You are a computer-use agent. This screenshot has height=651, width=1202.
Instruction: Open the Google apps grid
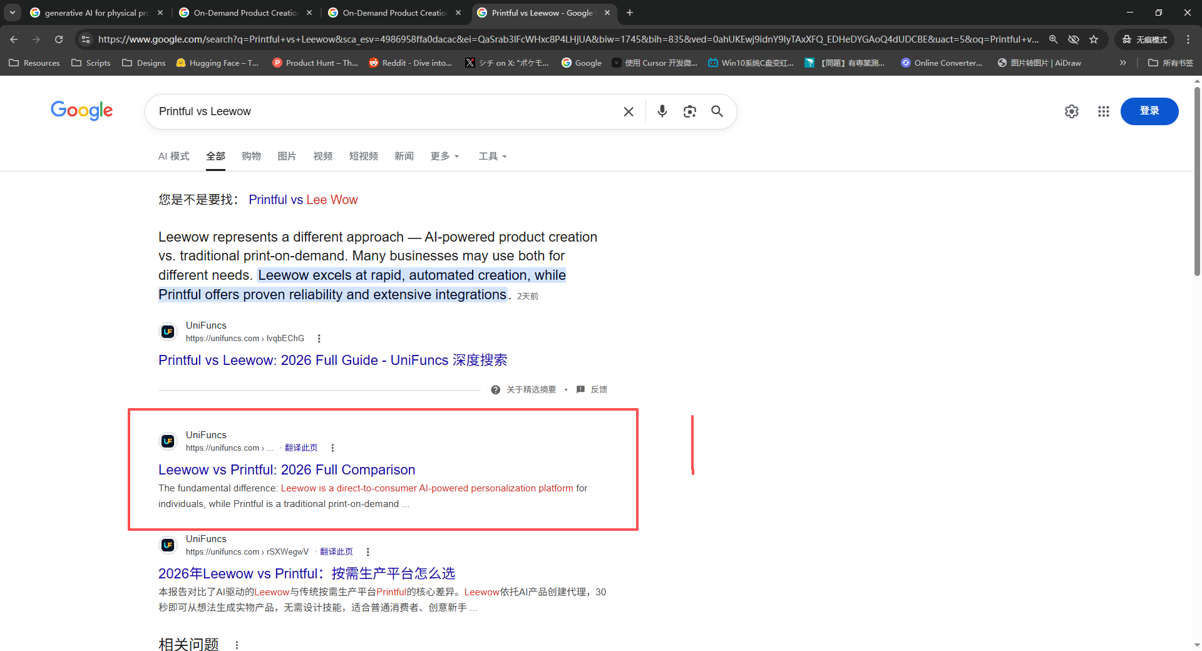(1104, 111)
